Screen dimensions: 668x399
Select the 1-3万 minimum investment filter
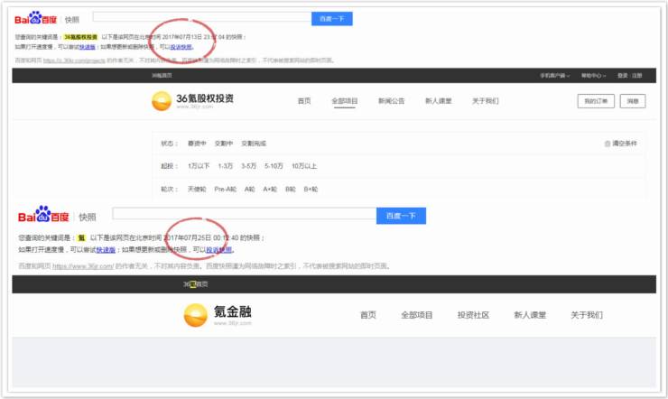226,166
